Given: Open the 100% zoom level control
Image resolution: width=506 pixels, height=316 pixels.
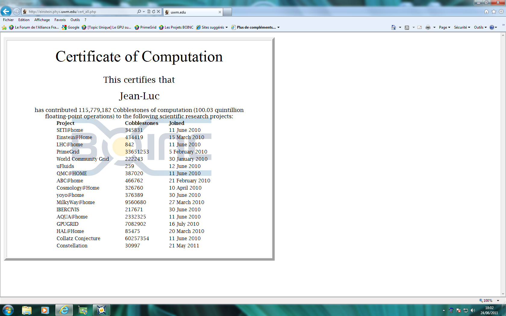Looking at the screenshot, I should [x=486, y=300].
